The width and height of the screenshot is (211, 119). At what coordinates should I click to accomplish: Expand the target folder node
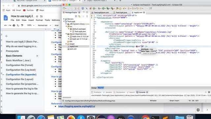coord(66,44)
